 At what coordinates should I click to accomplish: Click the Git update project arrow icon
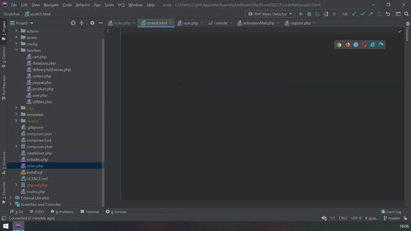tap(354, 14)
